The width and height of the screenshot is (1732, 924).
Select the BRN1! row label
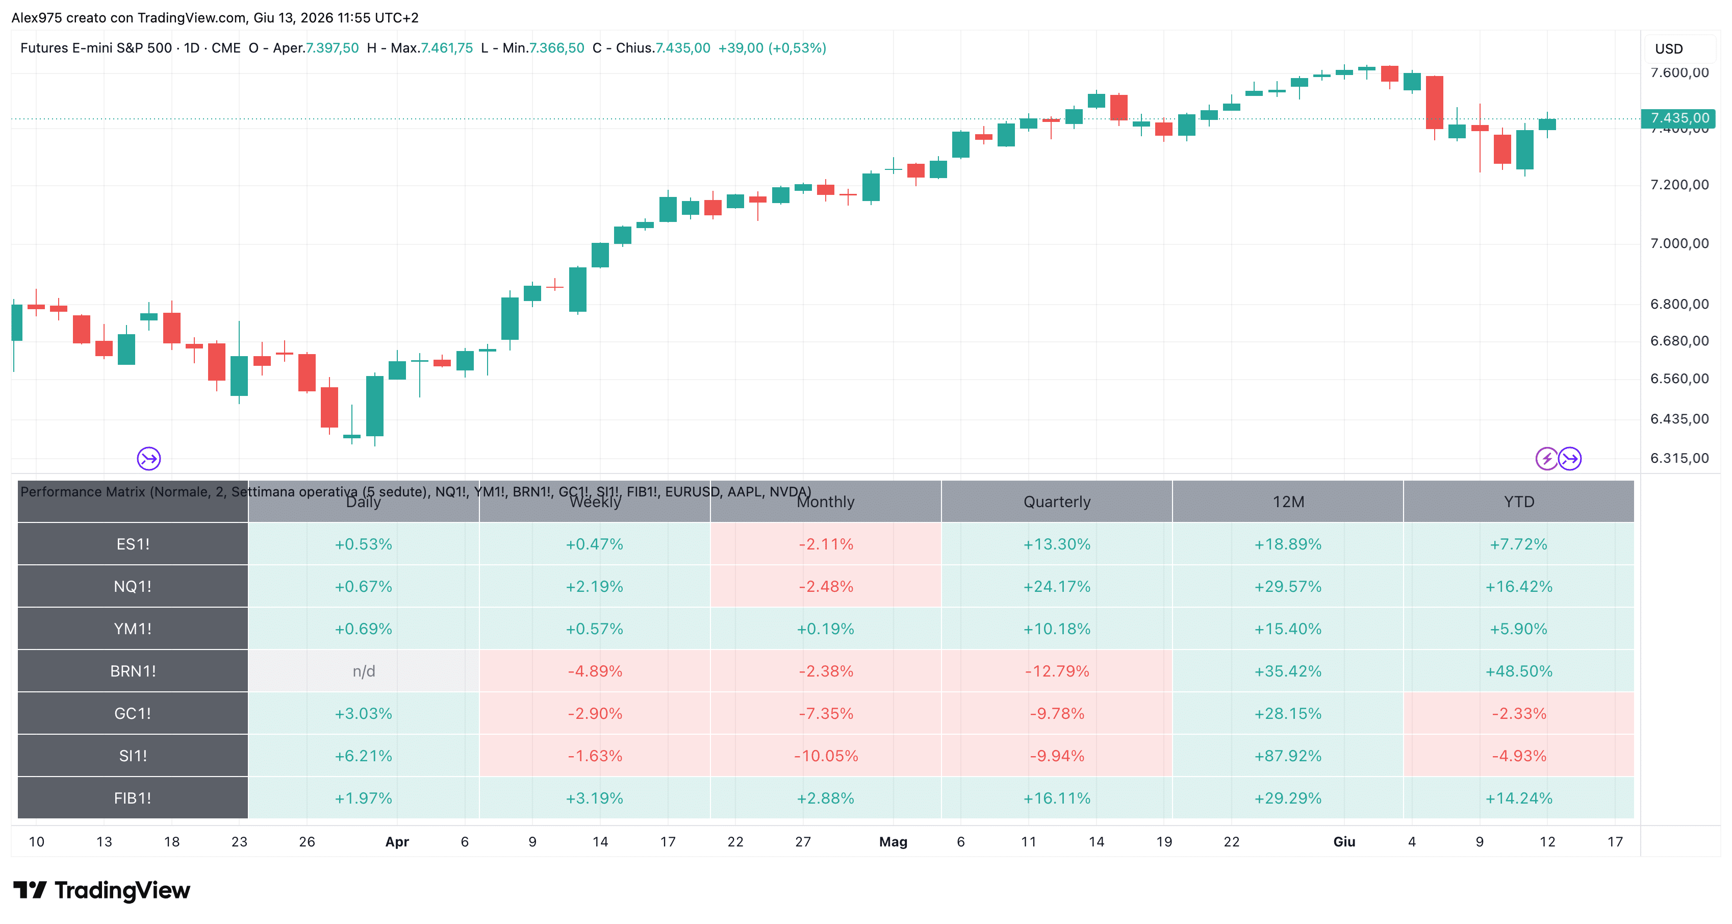click(133, 671)
